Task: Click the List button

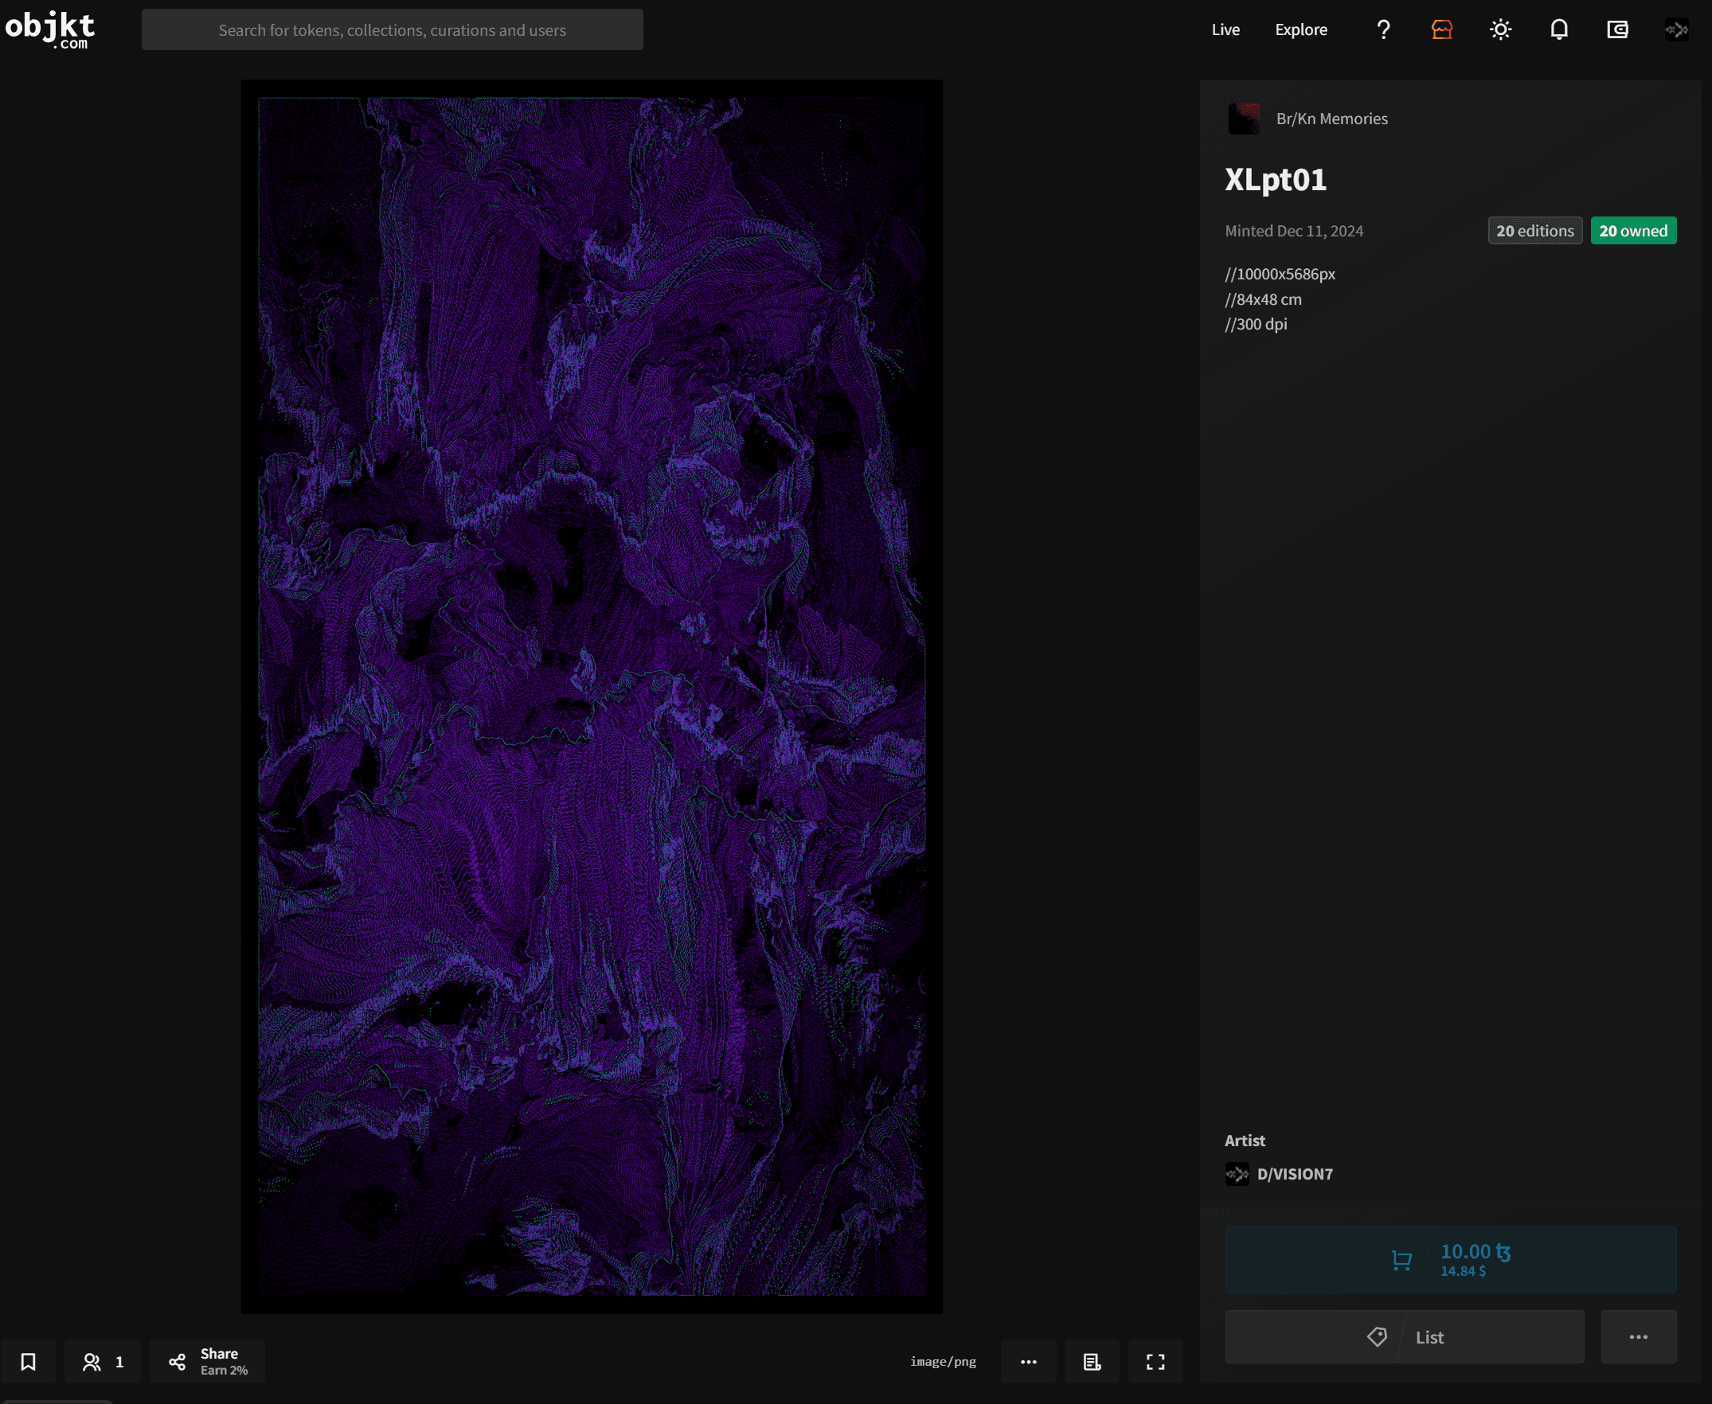Action: coord(1404,1337)
